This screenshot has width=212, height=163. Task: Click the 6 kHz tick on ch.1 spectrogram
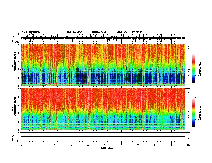[18, 61]
